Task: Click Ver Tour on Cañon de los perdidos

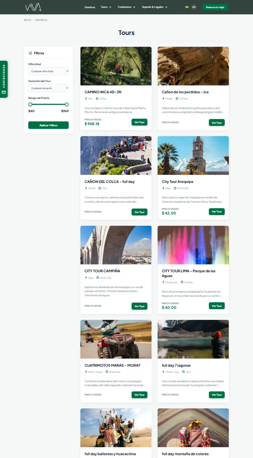Action: (x=217, y=123)
